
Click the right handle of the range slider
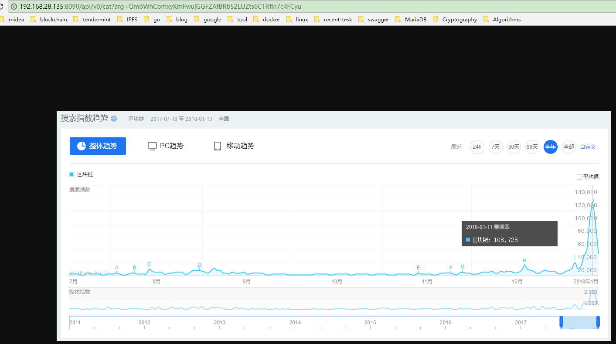(x=598, y=322)
